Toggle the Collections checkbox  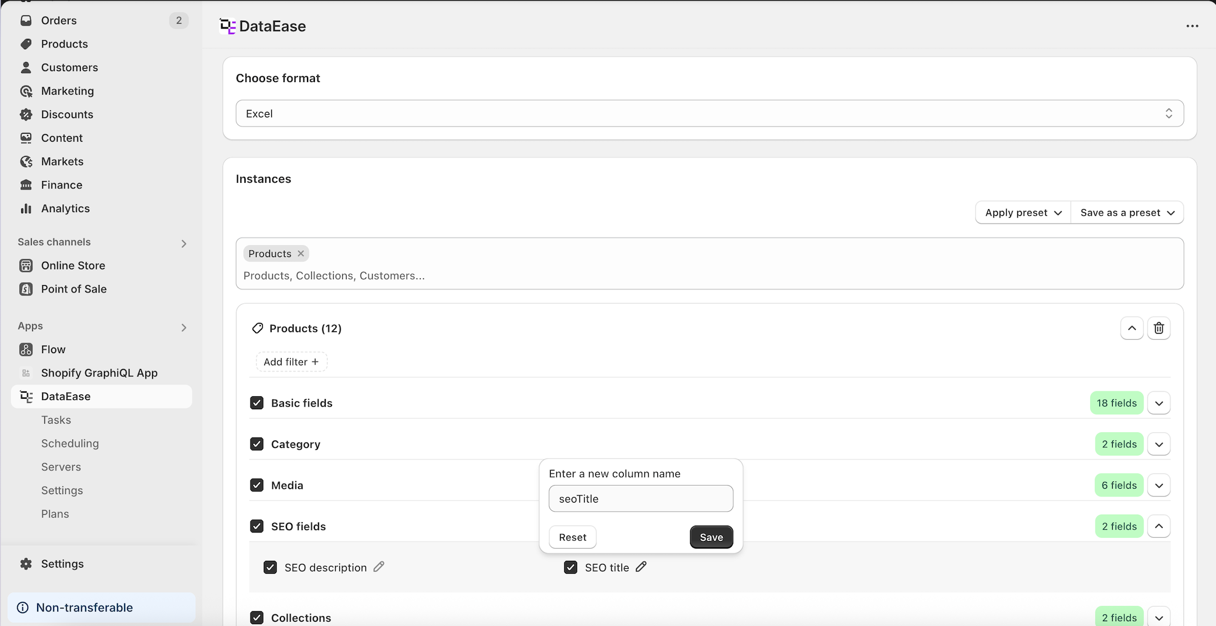point(257,617)
